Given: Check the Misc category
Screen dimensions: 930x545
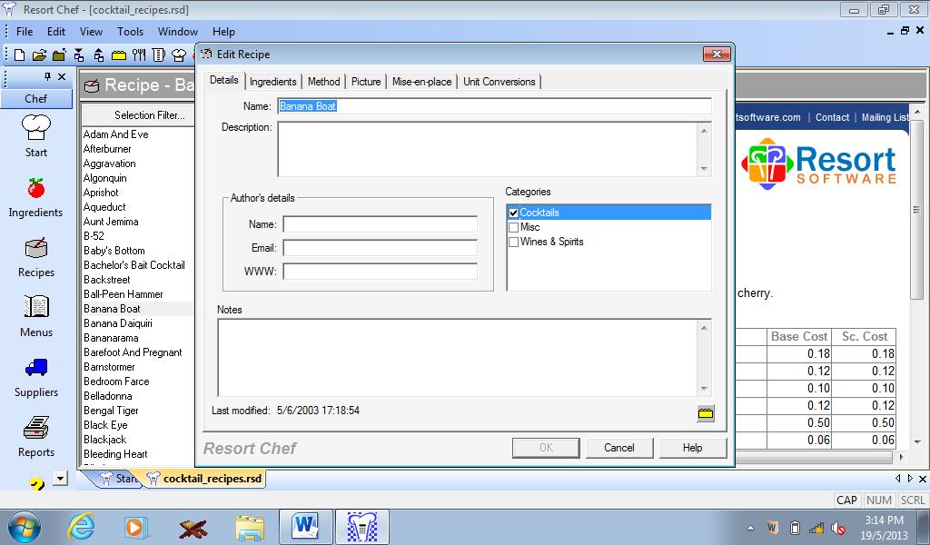Looking at the screenshot, I should 514,227.
